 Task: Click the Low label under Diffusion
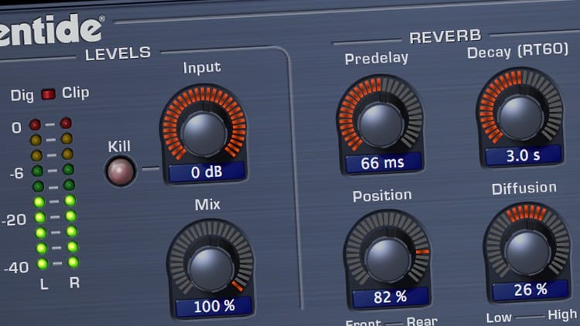(x=499, y=318)
